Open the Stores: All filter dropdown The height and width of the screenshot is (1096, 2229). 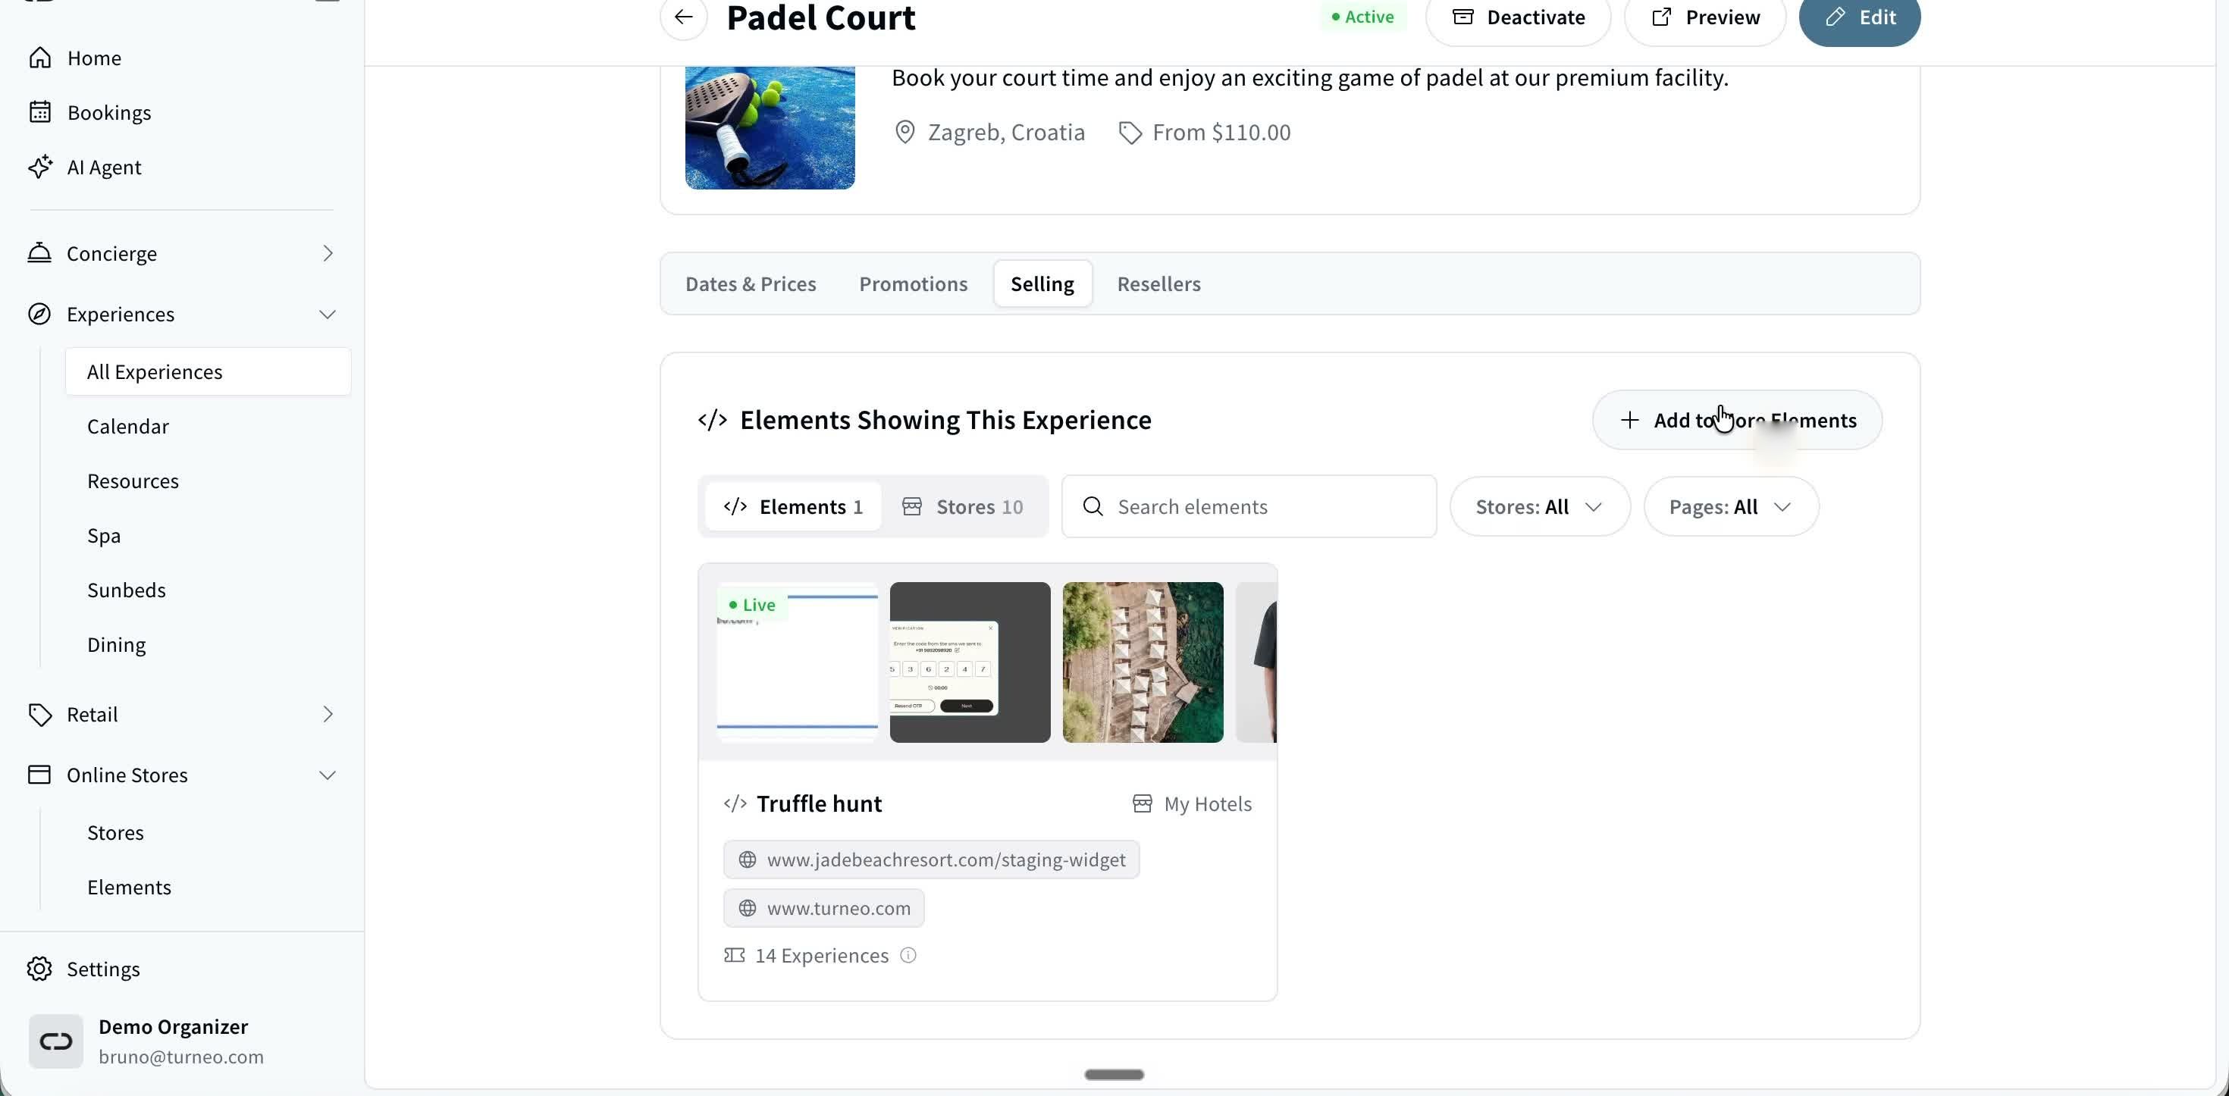[x=1539, y=506]
